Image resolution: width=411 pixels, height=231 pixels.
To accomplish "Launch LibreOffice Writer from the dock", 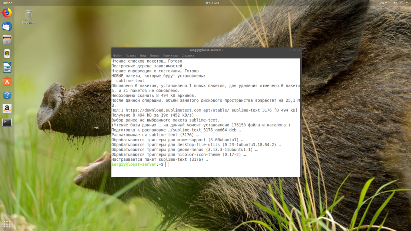I will pos(7,67).
